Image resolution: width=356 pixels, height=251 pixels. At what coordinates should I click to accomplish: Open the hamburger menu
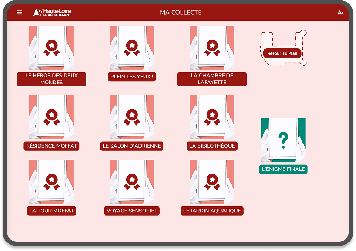click(20, 12)
